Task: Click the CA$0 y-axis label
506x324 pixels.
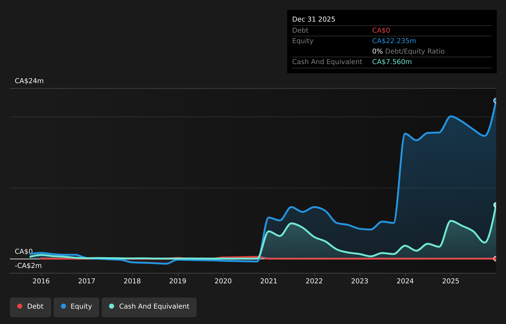Action: [x=24, y=252]
